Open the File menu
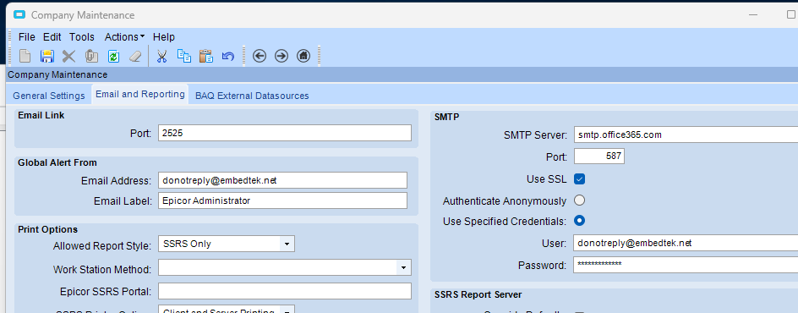Image resolution: width=798 pixels, height=313 pixels. point(26,37)
